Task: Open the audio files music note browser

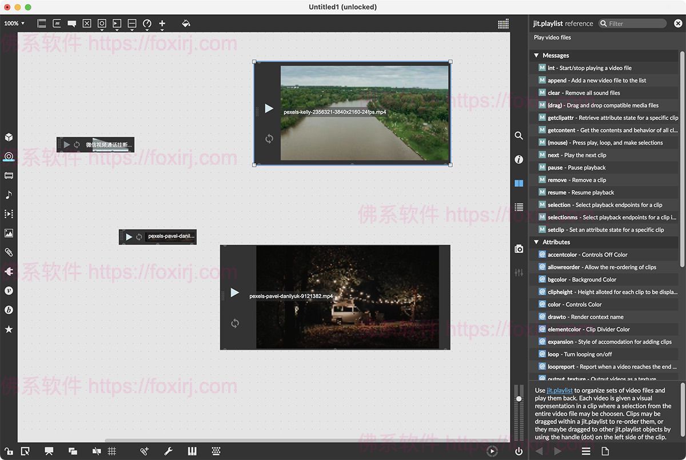Action: (x=9, y=195)
